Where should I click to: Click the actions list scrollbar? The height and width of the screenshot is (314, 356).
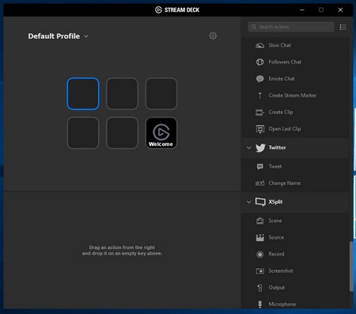(351, 266)
